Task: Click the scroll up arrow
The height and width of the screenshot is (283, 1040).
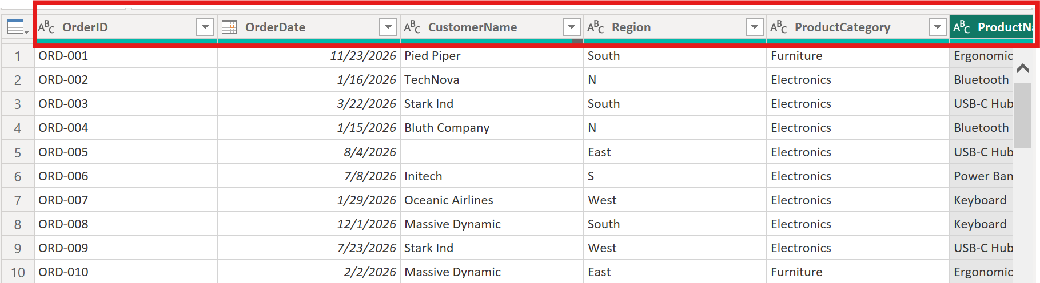Action: tap(1023, 68)
